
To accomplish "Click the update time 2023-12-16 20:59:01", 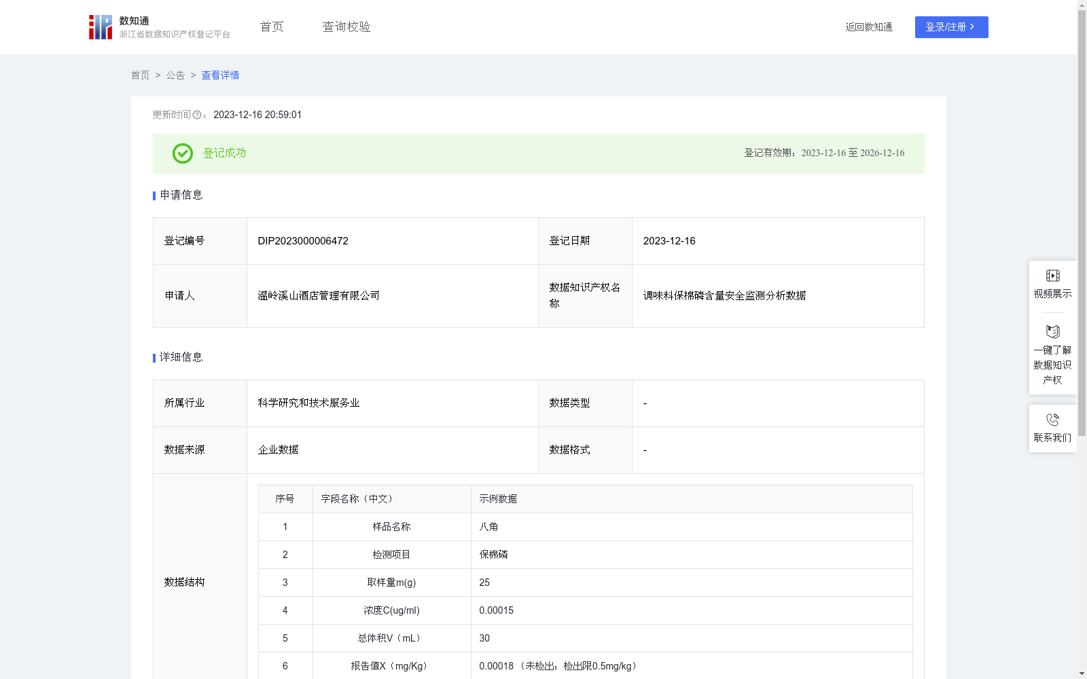I will (x=257, y=115).
